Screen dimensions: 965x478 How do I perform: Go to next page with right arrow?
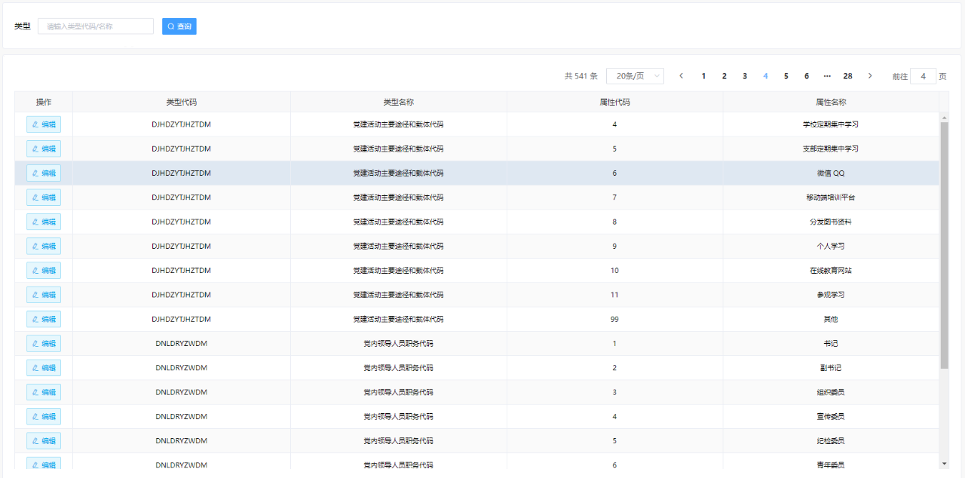click(x=870, y=76)
